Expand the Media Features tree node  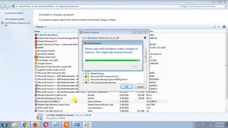83,74
